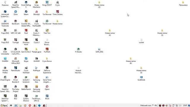Open the NanoStudio icon

15,69
